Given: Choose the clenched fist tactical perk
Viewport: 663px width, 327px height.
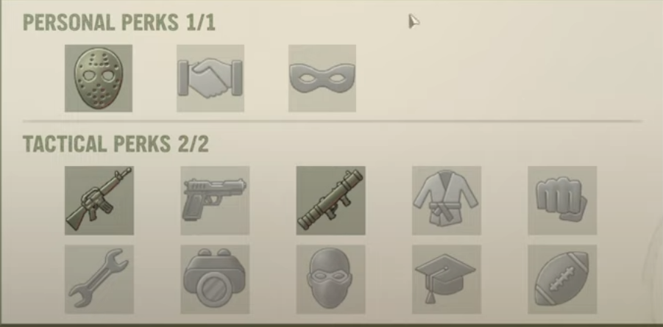Looking at the screenshot, I should point(562,201).
